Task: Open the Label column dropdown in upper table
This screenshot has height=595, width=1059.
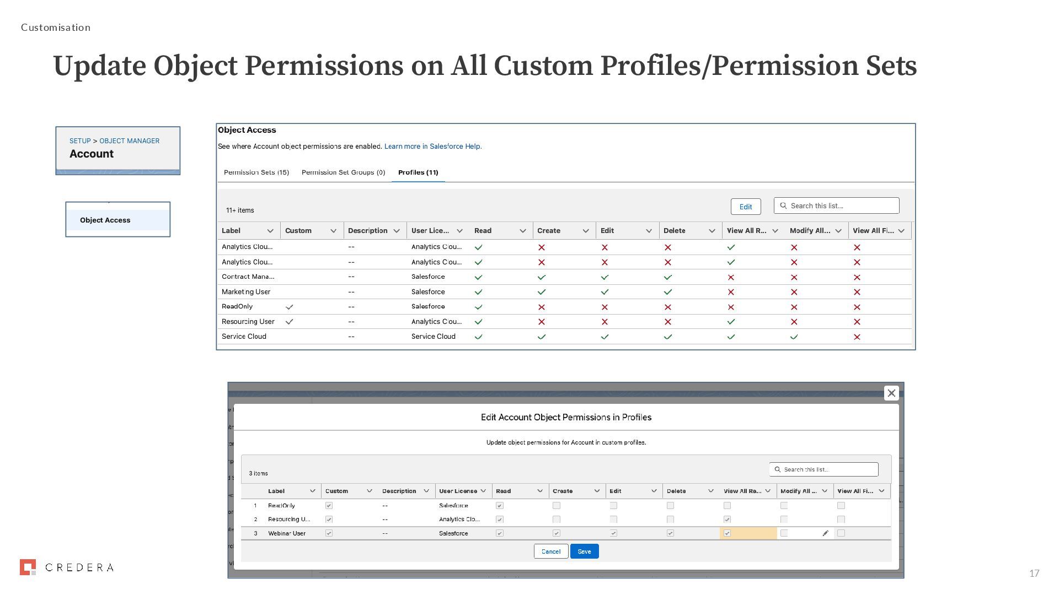Action: point(270,231)
